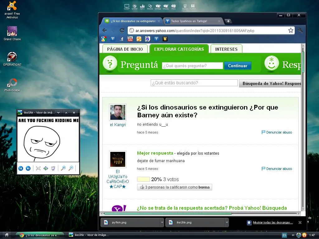
Task: Click 3 personas la calificaron como buena
Action: click(174, 187)
